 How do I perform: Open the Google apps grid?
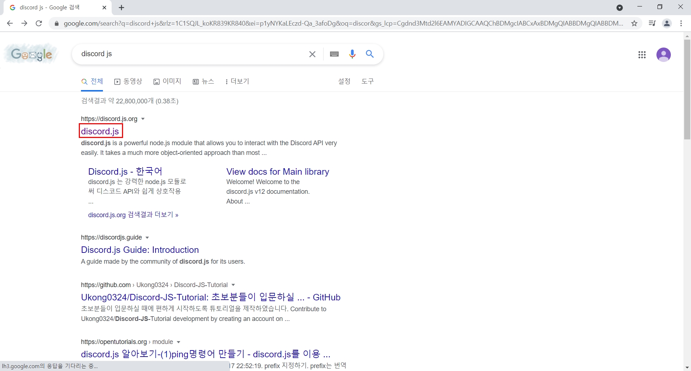coord(642,55)
